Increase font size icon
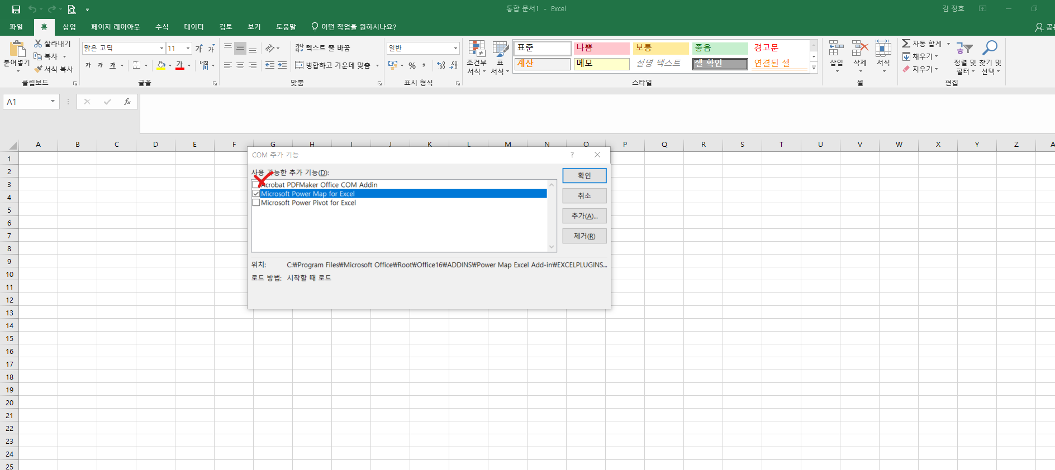1055x470 pixels. click(199, 49)
